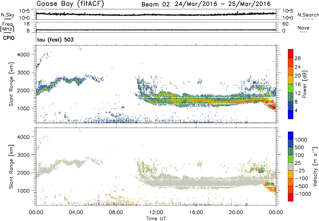Viewport: 319px width, 221px height.
Task: Click the 500 tick on Velocity colorbar
Action: click(300, 148)
